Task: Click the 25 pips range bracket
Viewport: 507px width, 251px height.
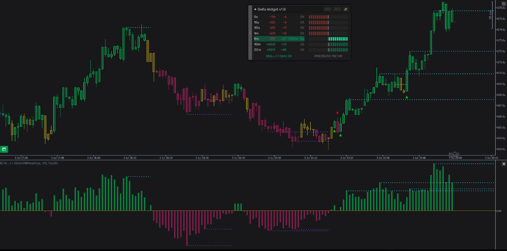Action: [491, 15]
